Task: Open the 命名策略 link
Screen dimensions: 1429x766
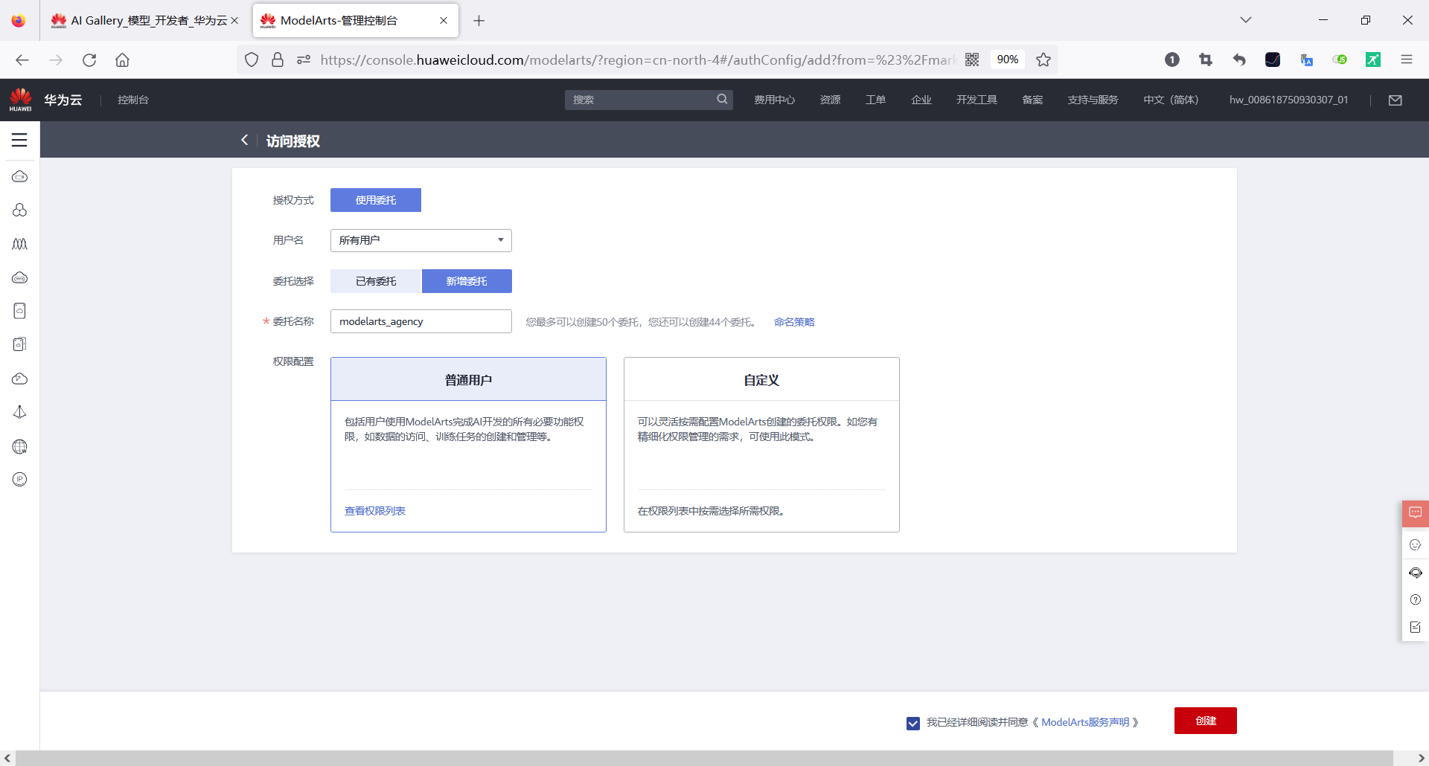Action: tap(794, 322)
